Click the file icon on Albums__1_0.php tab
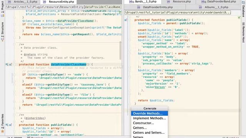246x138 pixels. [x=200, y=7]
